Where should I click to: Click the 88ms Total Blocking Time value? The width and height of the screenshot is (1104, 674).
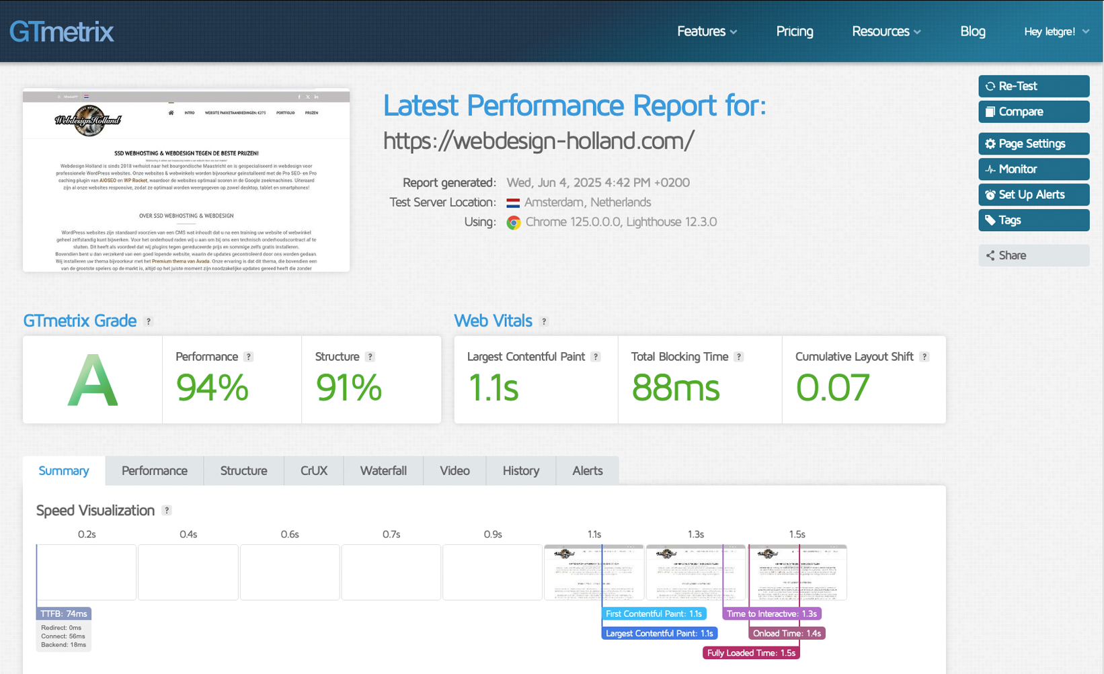click(x=676, y=388)
